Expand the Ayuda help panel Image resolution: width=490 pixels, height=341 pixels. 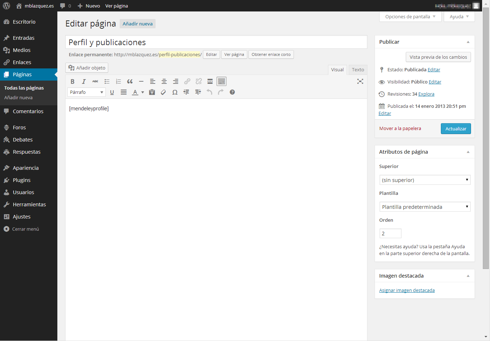[459, 16]
